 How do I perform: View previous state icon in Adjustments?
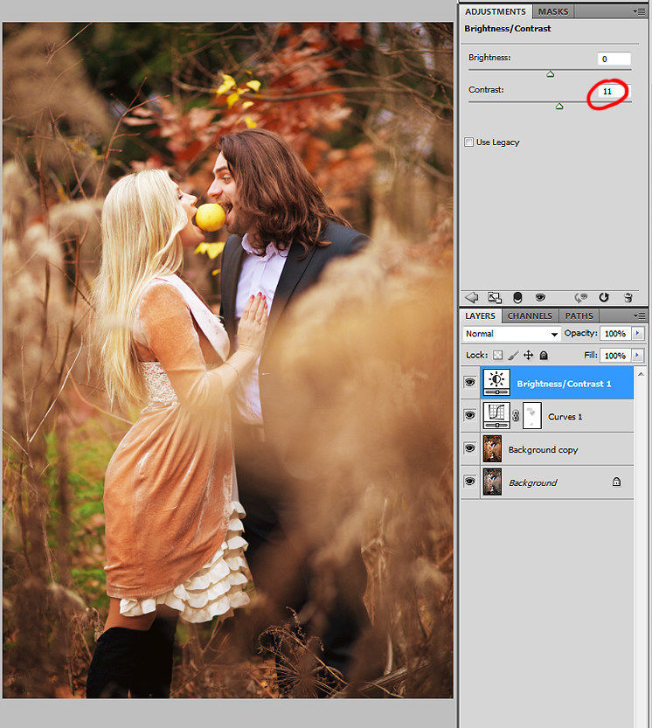[x=580, y=298]
